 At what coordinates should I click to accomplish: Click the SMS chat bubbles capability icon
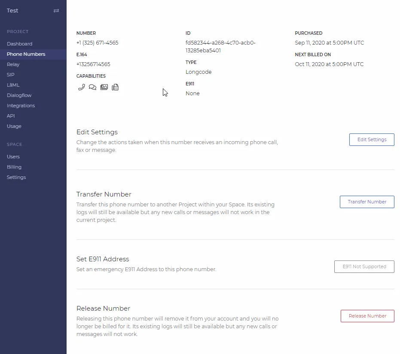pos(92,87)
